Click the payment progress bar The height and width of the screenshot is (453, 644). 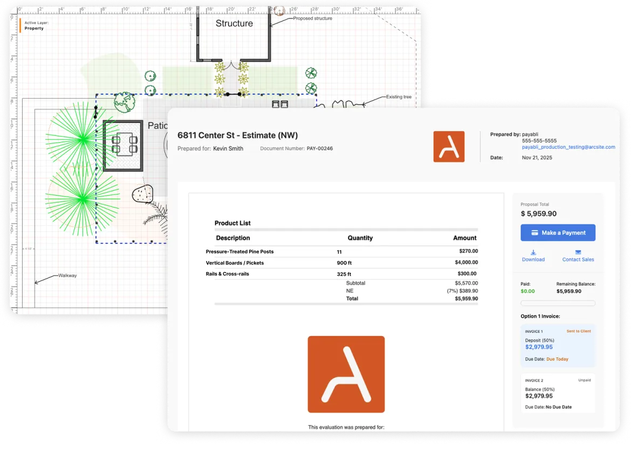558,303
